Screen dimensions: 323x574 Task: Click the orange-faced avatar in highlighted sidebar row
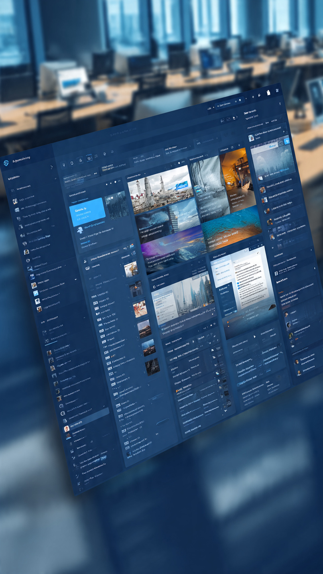67,429
